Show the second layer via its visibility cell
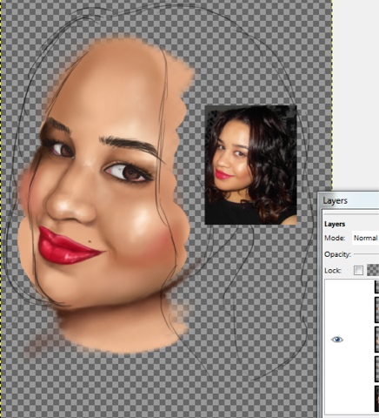This screenshot has height=418, width=379. pyautogui.click(x=337, y=310)
